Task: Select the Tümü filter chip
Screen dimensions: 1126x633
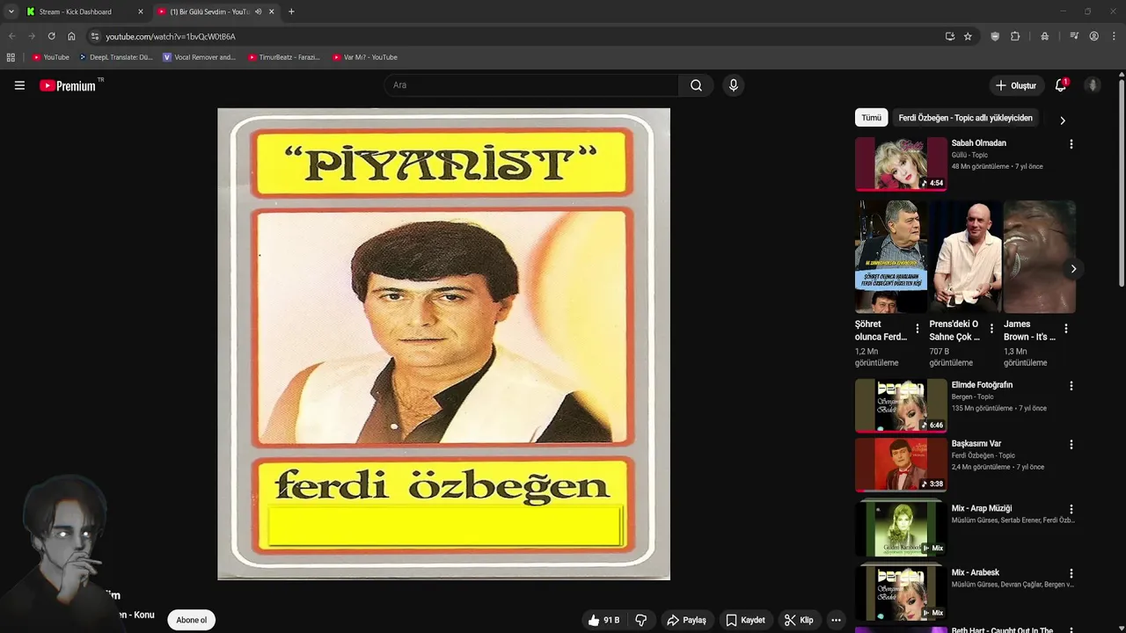Action: pyautogui.click(x=871, y=118)
